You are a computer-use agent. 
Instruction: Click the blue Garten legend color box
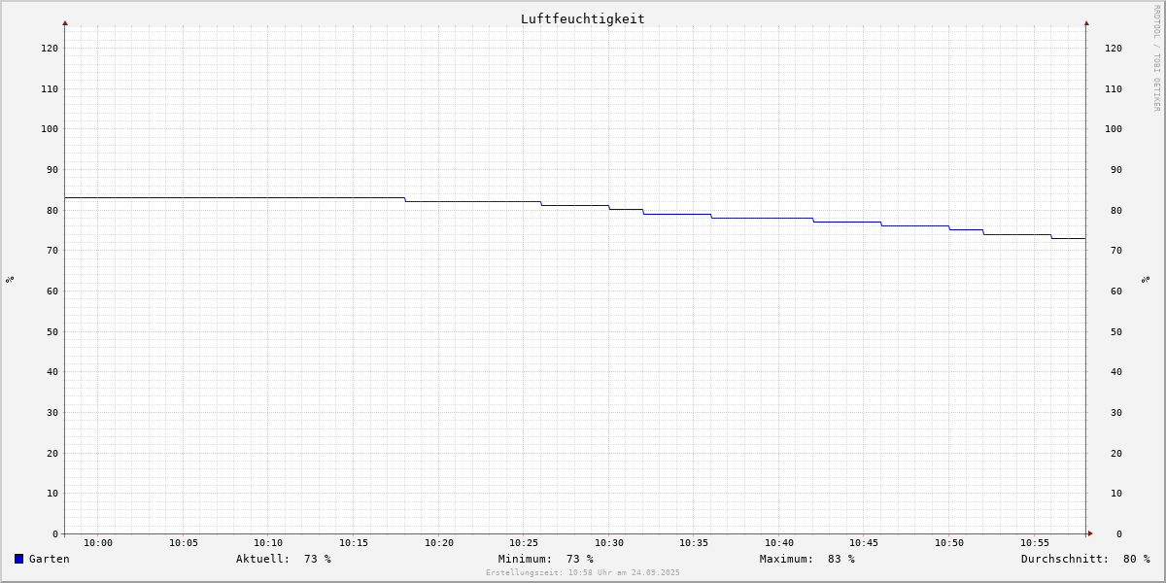pyautogui.click(x=18, y=559)
